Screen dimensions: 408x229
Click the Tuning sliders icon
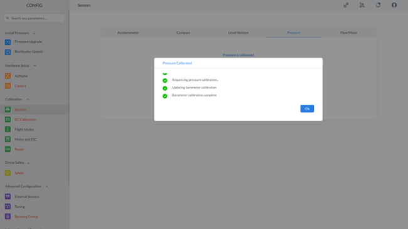pos(8,206)
